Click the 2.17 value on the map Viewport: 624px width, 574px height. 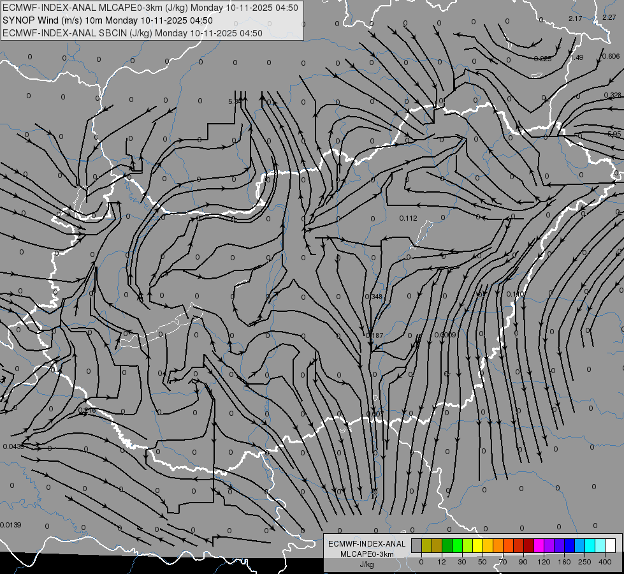click(x=576, y=18)
